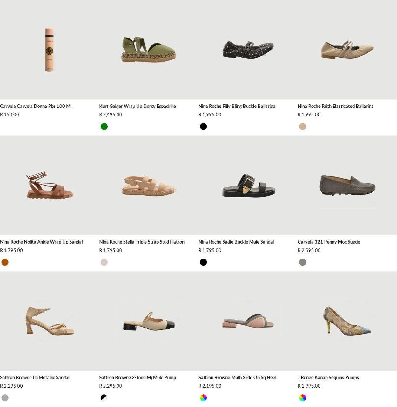Click R 1,795.00 under Nolita Wrap Up Sandal

11,251
